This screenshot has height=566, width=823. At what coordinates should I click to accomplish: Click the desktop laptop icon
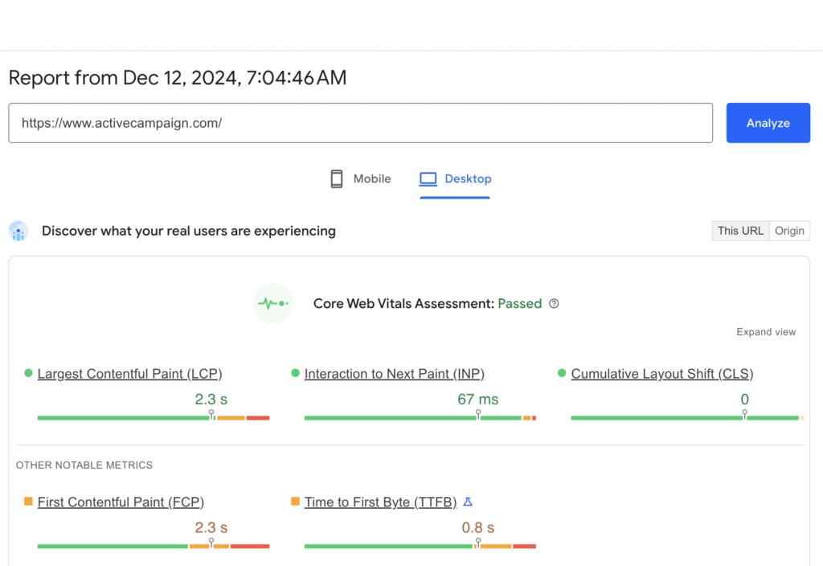tap(428, 179)
